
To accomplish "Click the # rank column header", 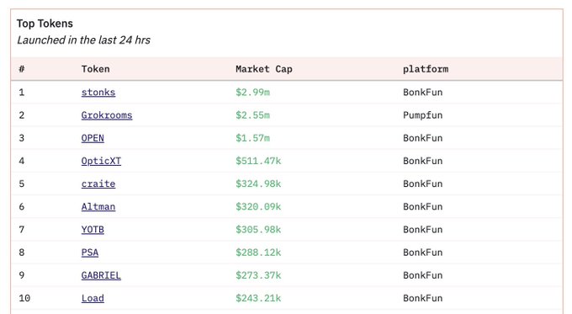I will click(22, 69).
